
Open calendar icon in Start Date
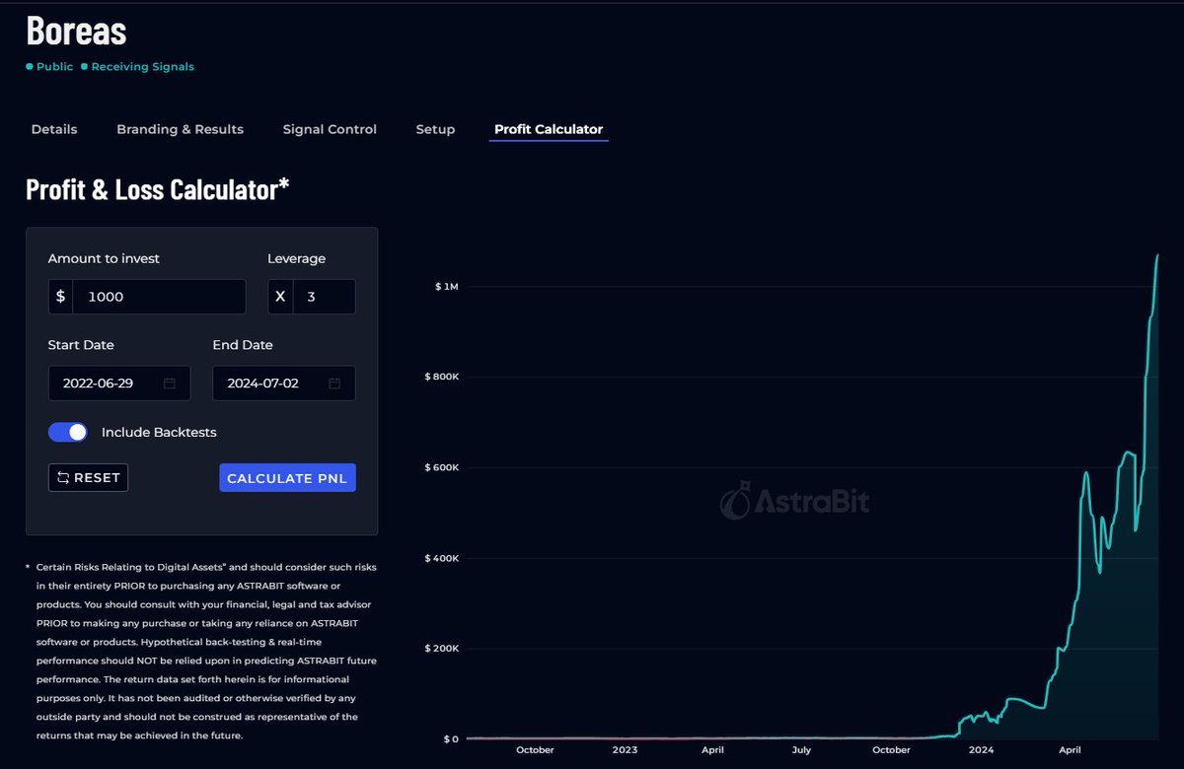[170, 384]
